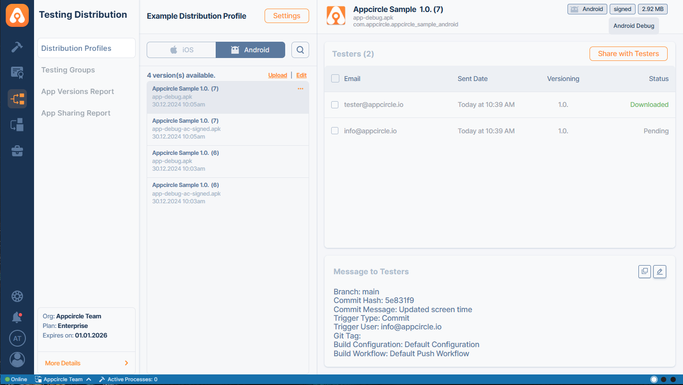Open the user profile avatar icon
683x385 pixels.
pos(17,359)
